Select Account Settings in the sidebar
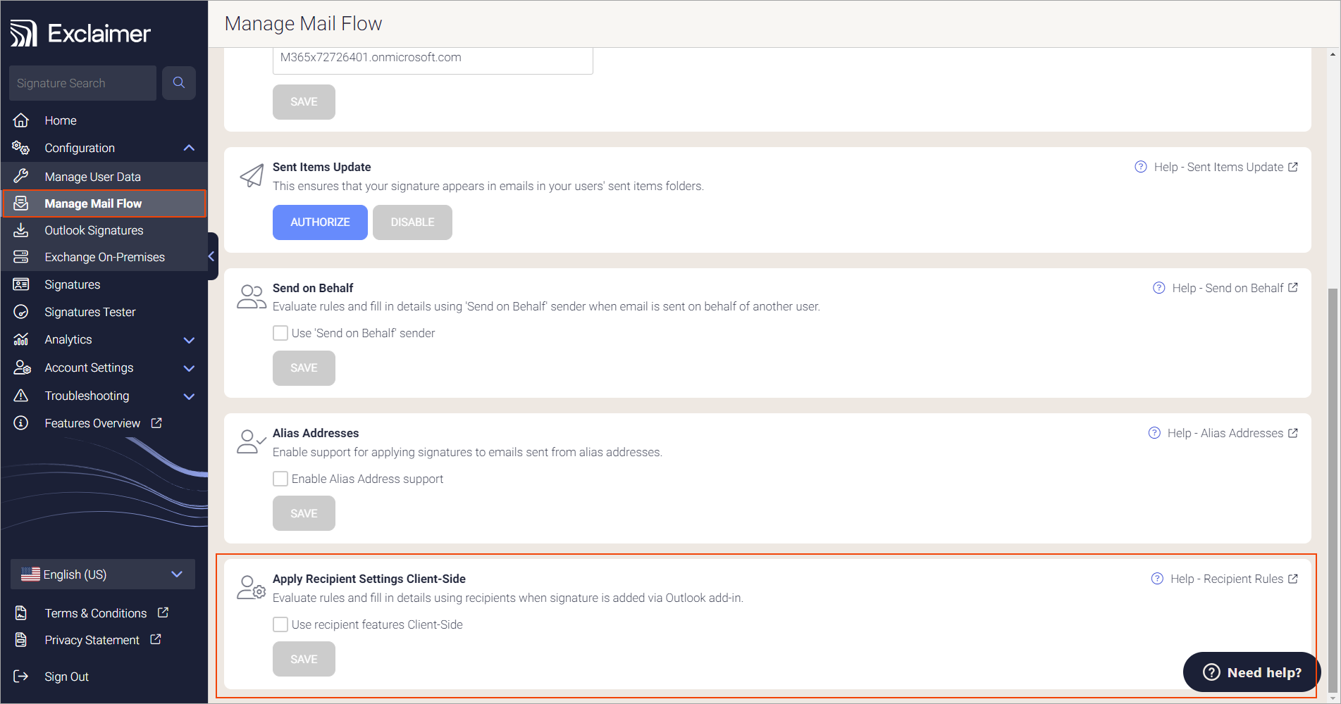Image resolution: width=1341 pixels, height=704 pixels. 89,367
